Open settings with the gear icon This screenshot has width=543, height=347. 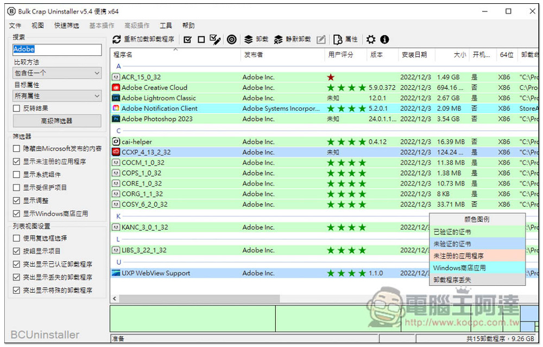point(371,40)
